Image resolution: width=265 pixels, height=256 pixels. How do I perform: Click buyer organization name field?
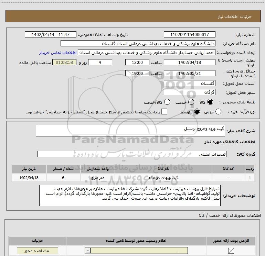pyautogui.click(x=138, y=44)
